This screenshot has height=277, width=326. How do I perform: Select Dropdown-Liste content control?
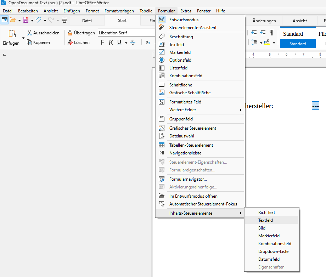pos(273,251)
